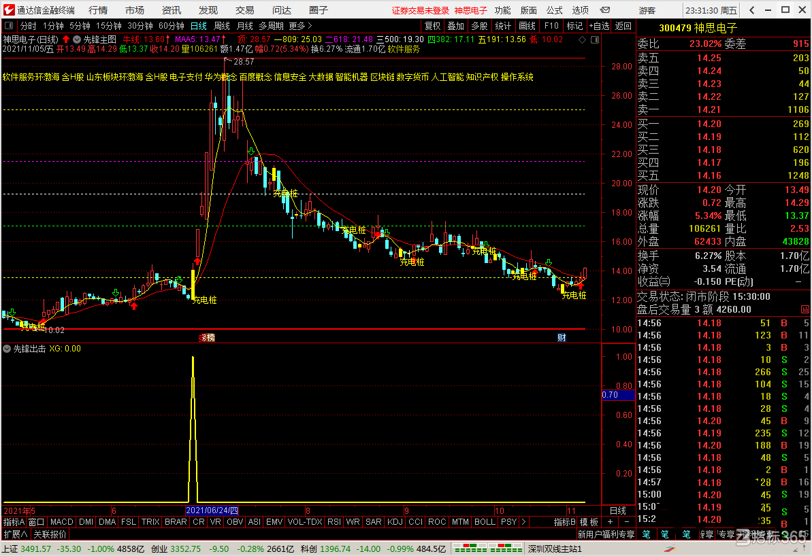This screenshot has height=556, width=812.
Task: Click the 返回 button
Action: 623,26
